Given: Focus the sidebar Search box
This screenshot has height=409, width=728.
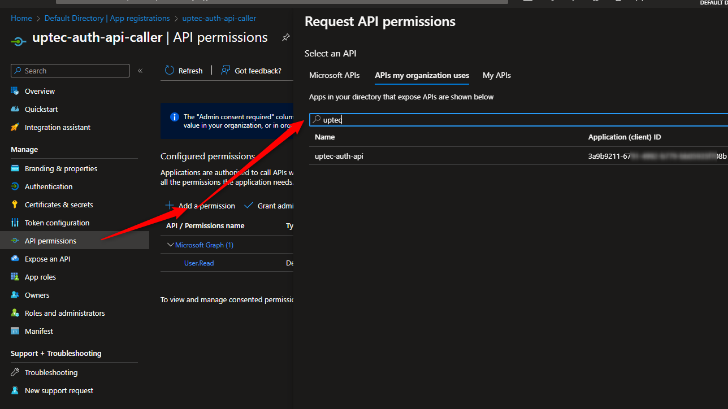Looking at the screenshot, I should click(70, 71).
